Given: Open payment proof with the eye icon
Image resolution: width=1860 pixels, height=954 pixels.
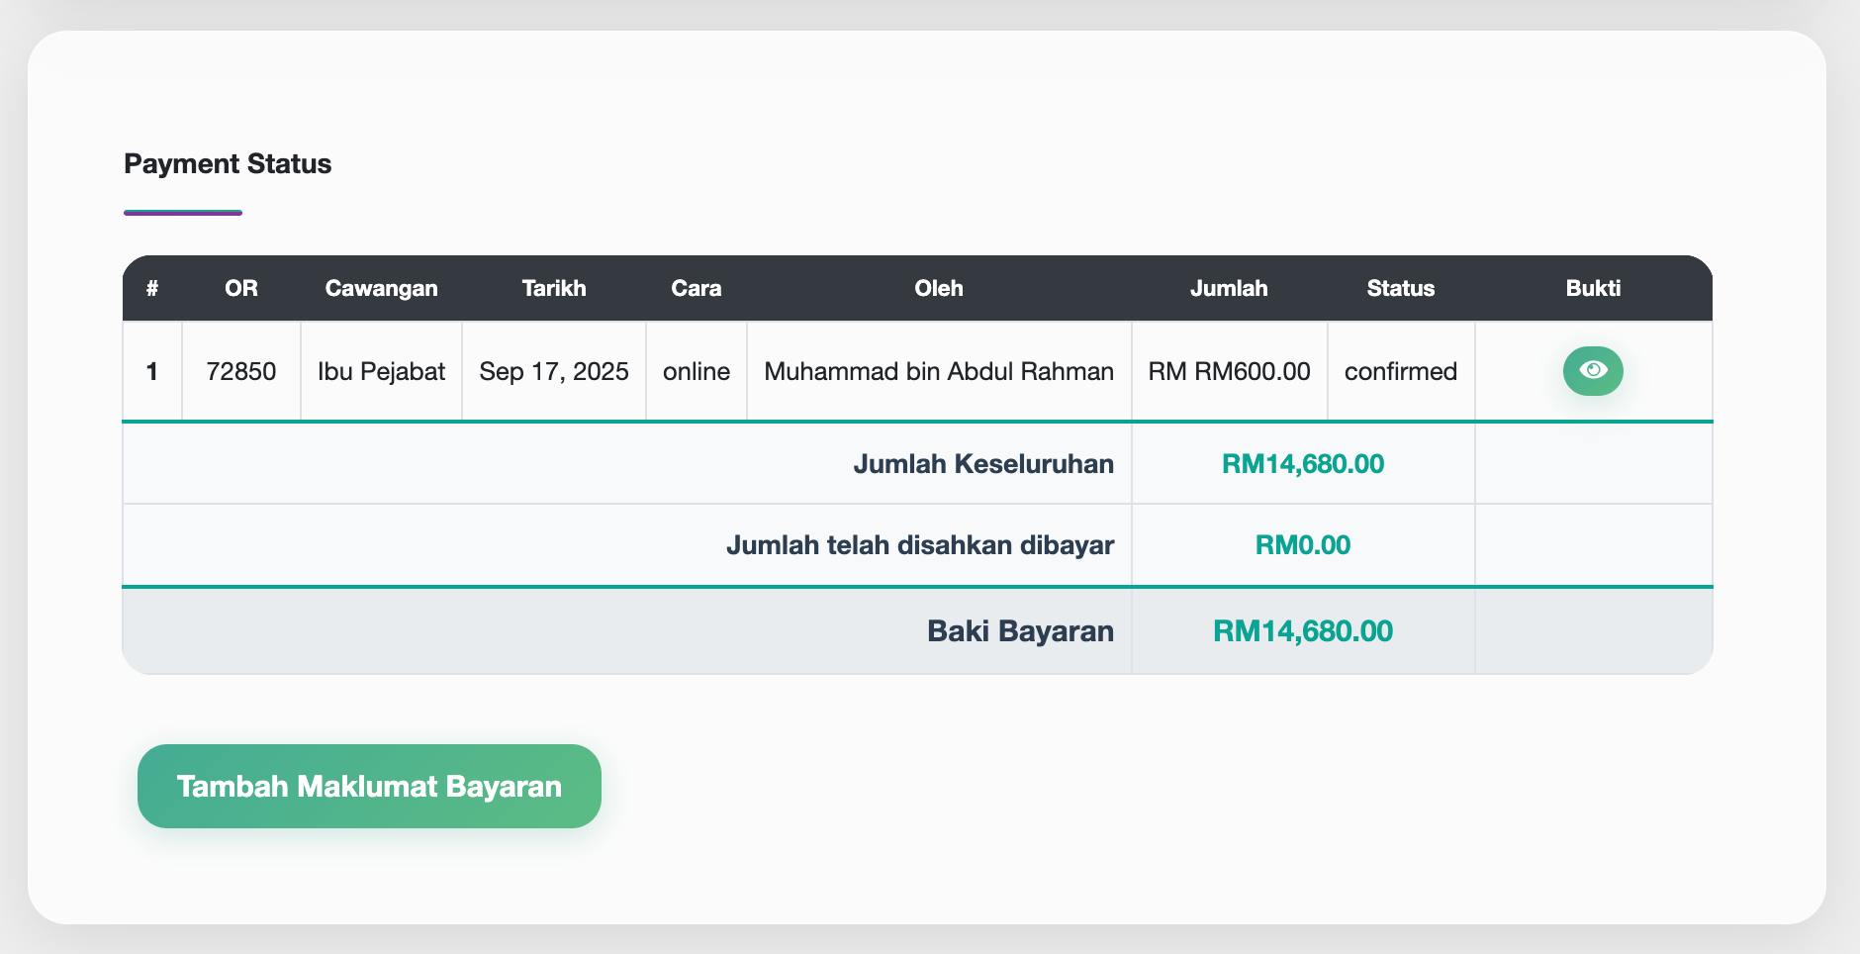Looking at the screenshot, I should click(x=1593, y=371).
